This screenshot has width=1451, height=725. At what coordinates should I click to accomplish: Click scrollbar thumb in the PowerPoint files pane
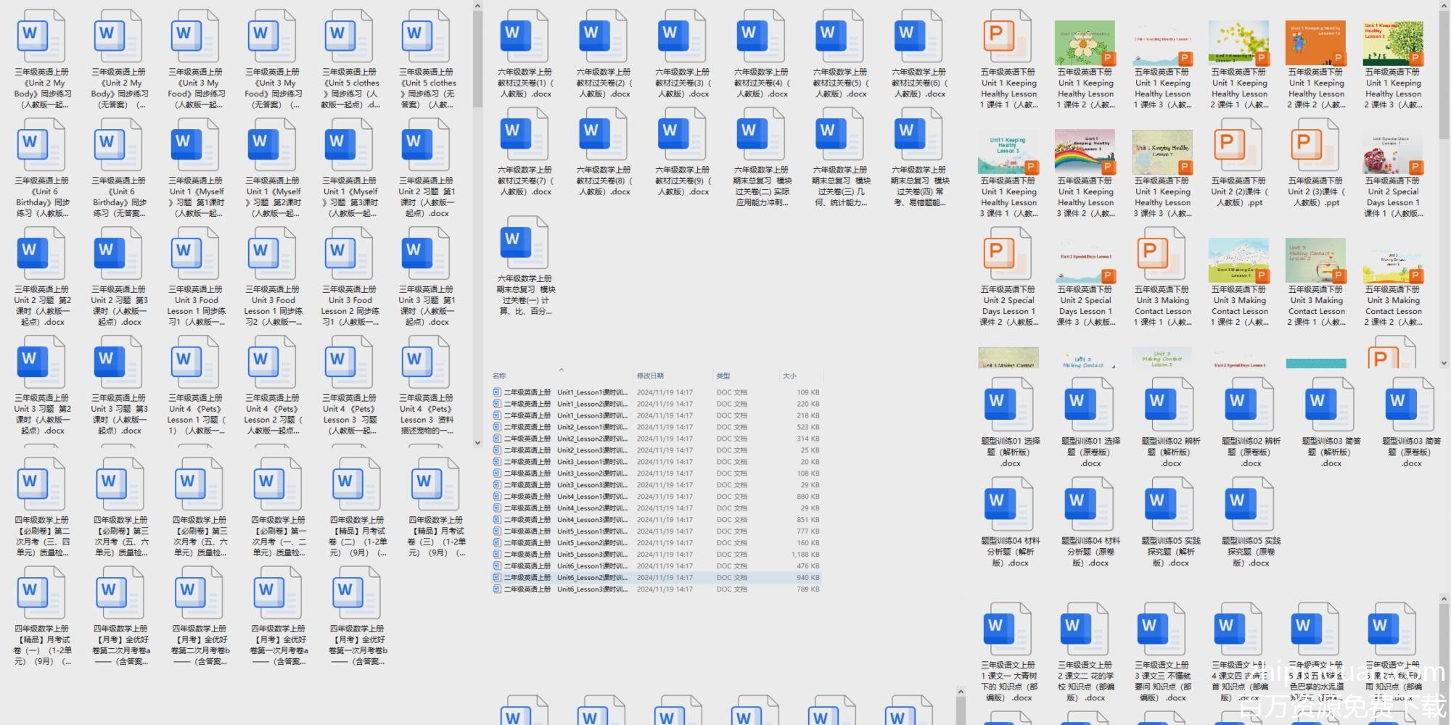1444,72
